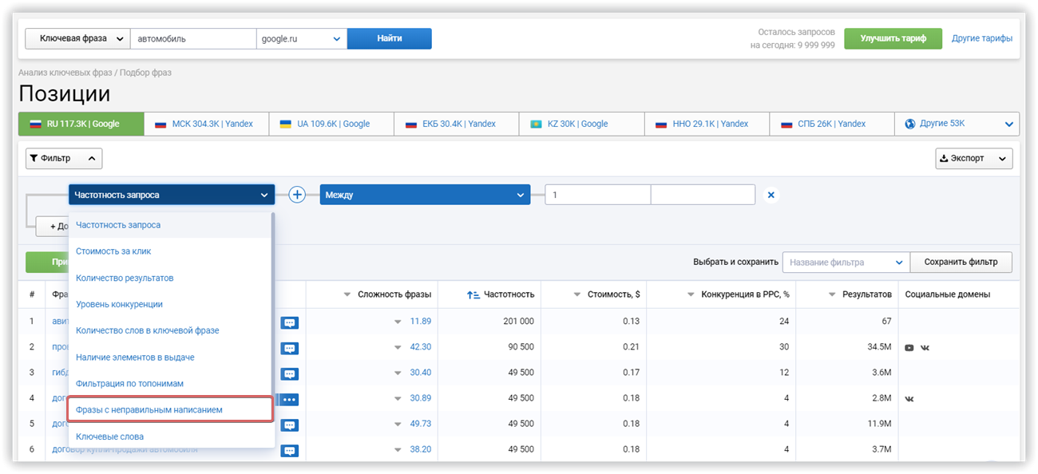Screen dimensions: 1038x474
Task: Collapse the Частотность запроса filter dropdown
Action: 172,195
